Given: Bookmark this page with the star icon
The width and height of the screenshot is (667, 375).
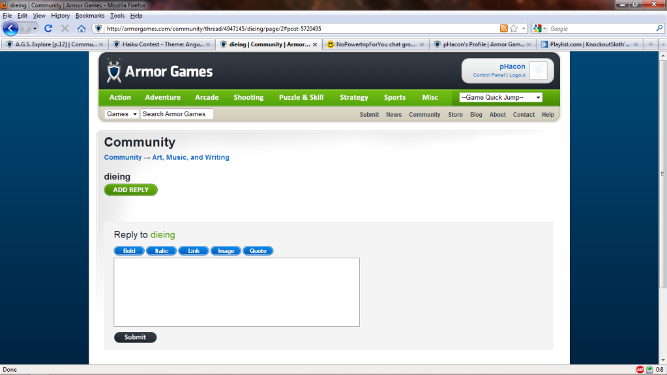Looking at the screenshot, I should [514, 29].
